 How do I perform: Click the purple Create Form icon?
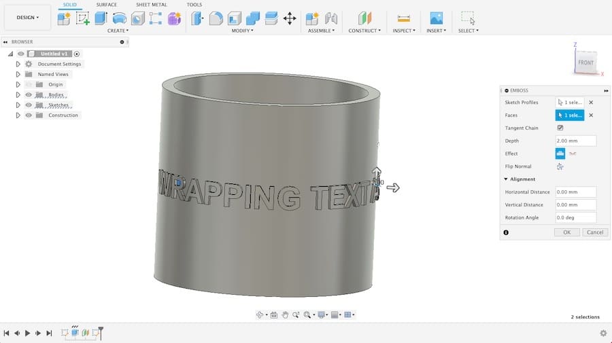[175, 18]
